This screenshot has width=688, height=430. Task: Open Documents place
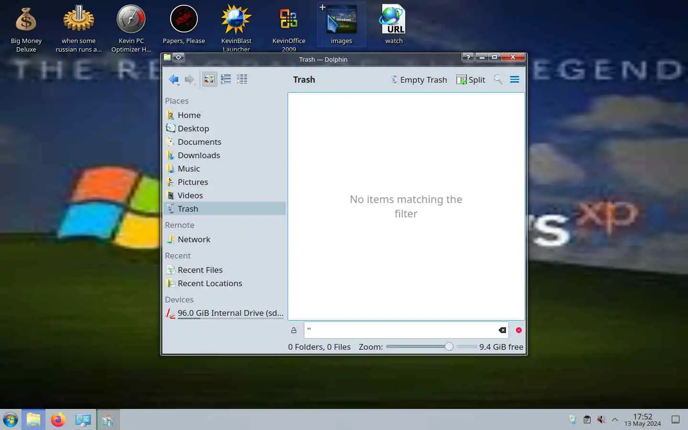[x=225, y=142]
